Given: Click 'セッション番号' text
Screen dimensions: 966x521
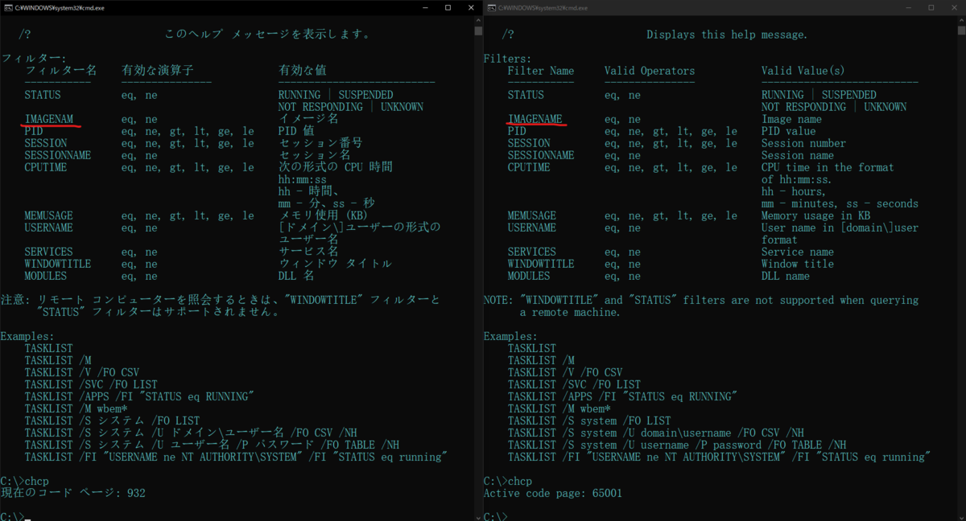Looking at the screenshot, I should click(320, 143).
